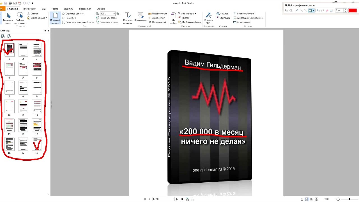The width and height of the screenshot is (359, 202).
Task: Select the Пишущая машинка tool
Action: 128,19
